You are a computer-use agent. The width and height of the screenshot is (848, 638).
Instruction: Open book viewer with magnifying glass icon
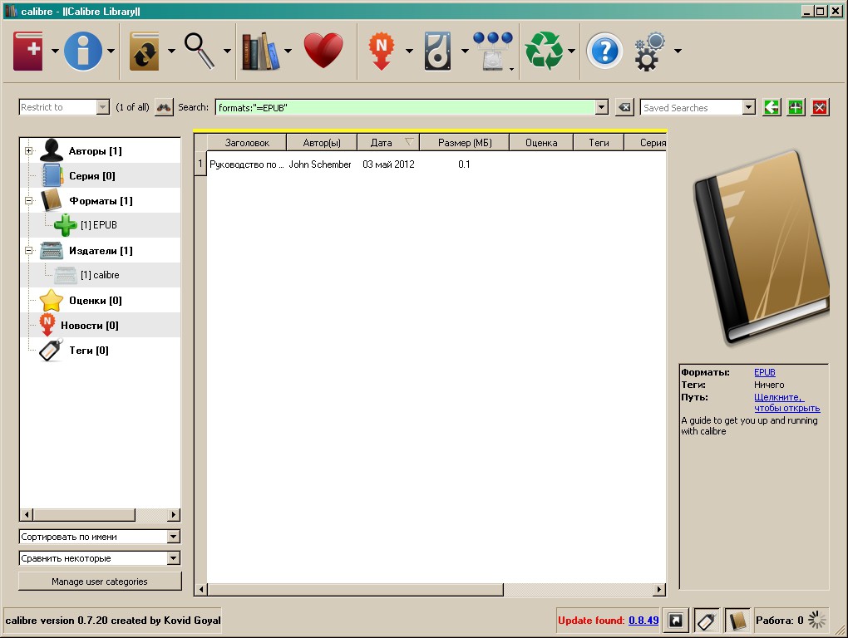pyautogui.click(x=200, y=51)
